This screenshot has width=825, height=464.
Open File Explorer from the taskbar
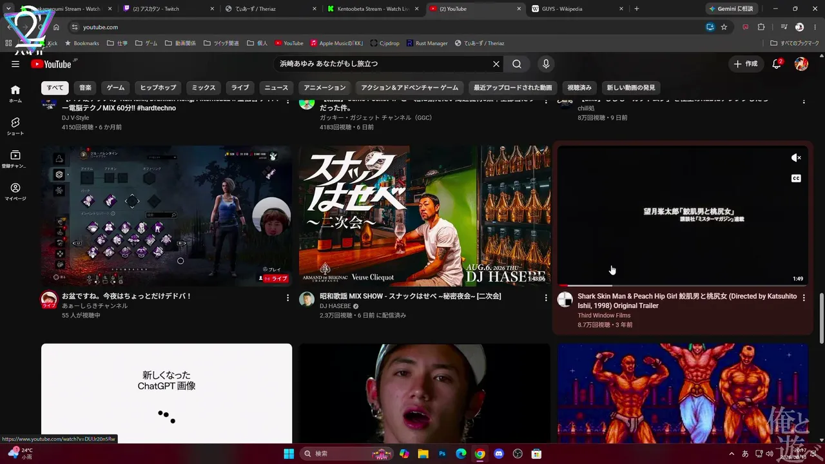click(423, 454)
